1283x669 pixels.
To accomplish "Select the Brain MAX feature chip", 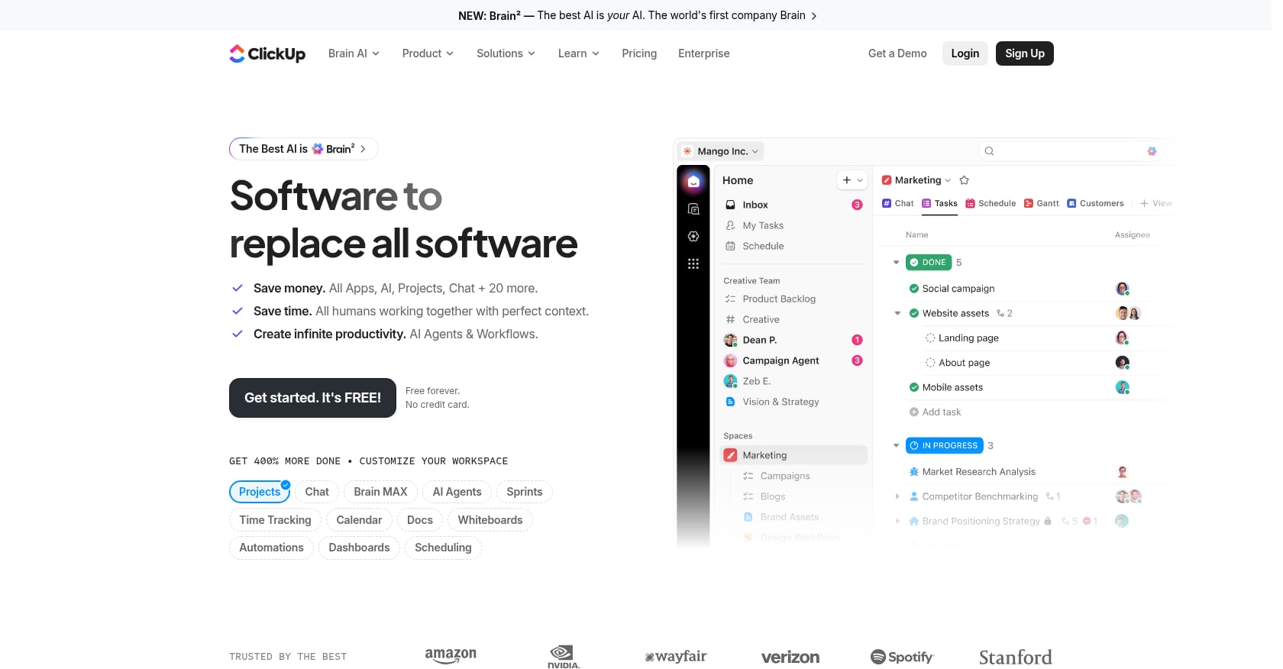I will coord(380,492).
